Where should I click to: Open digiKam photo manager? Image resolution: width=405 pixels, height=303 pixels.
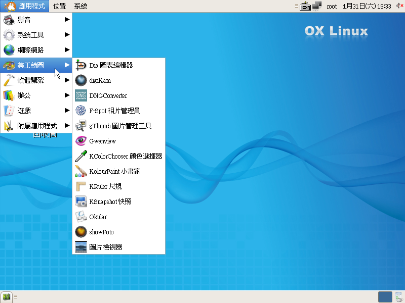point(100,80)
